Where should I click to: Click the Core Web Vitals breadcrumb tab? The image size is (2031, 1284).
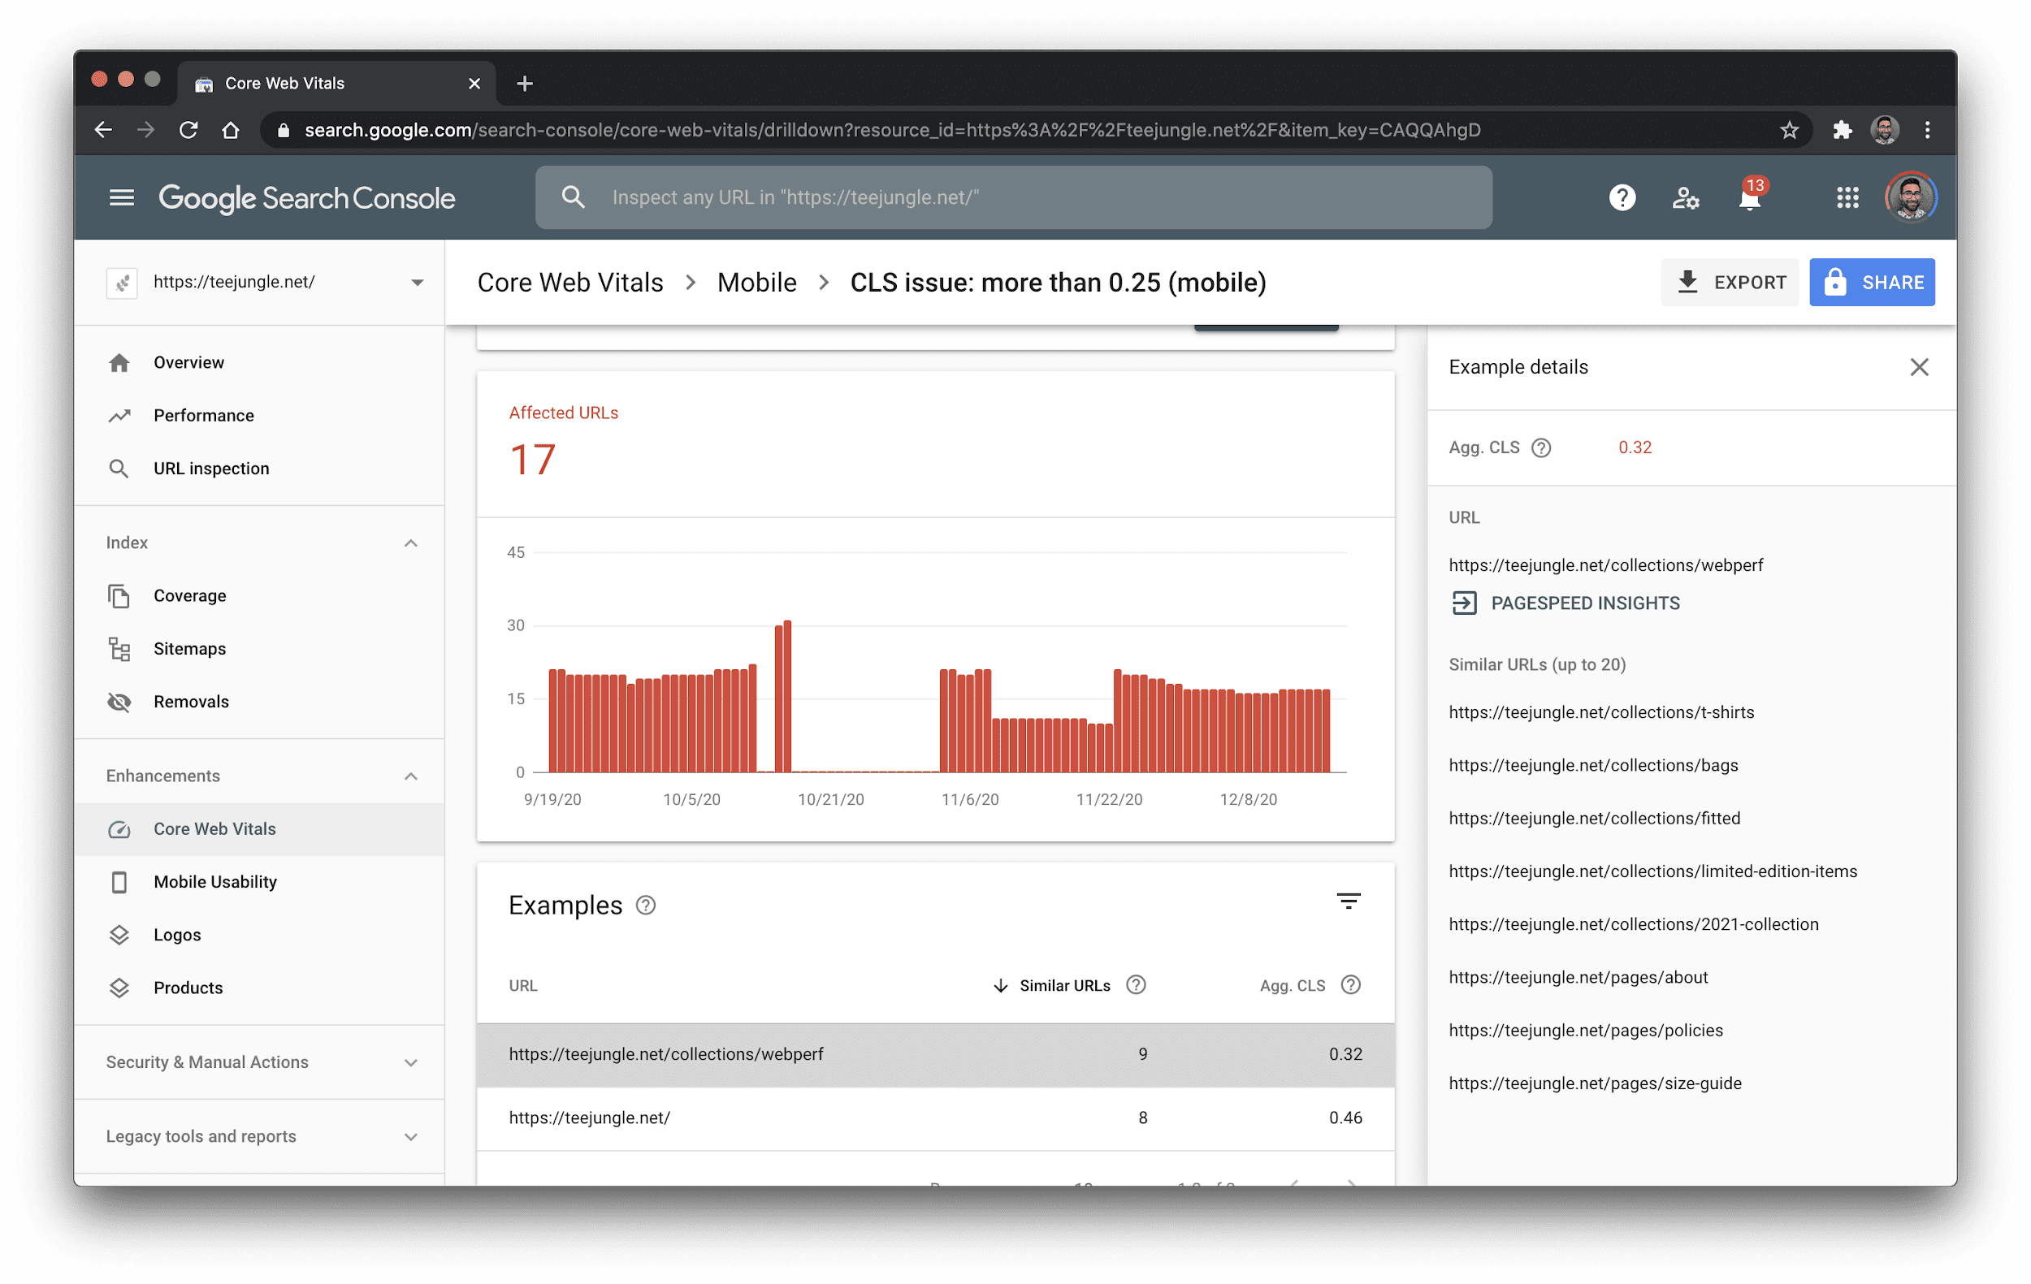click(x=569, y=283)
